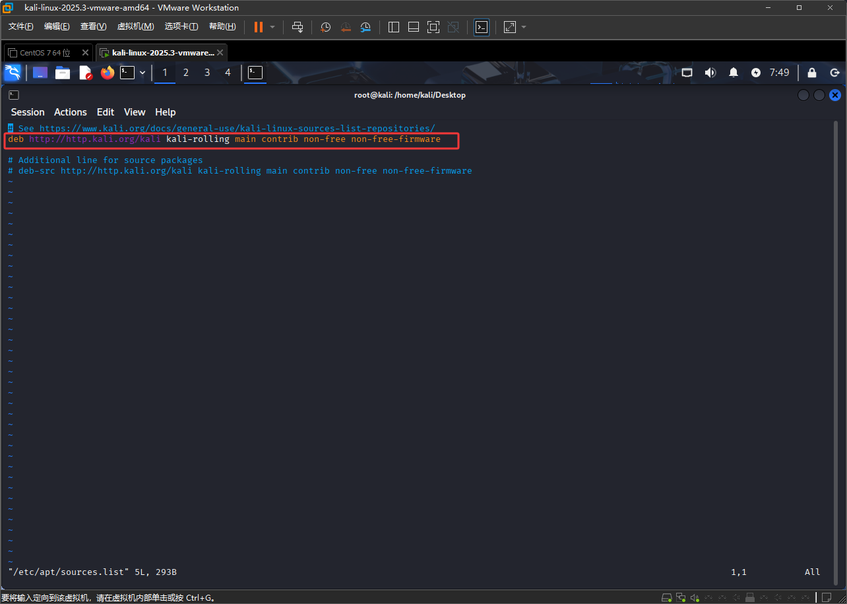Viewport: 847px width, 604px height.
Task: Open the 虚拟机(M) menu
Action: (x=135, y=26)
